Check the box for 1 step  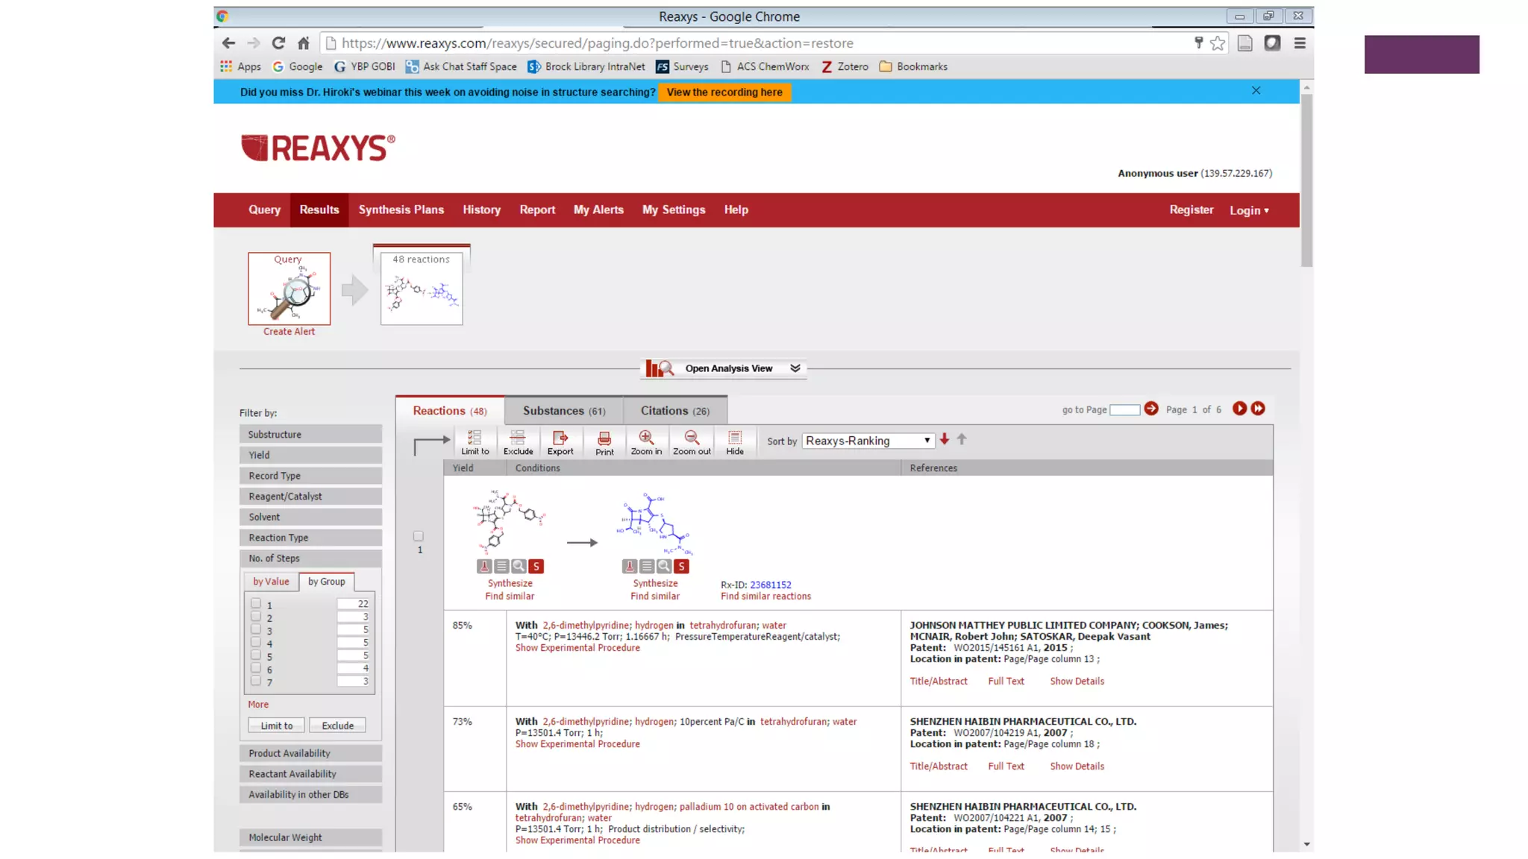click(256, 603)
